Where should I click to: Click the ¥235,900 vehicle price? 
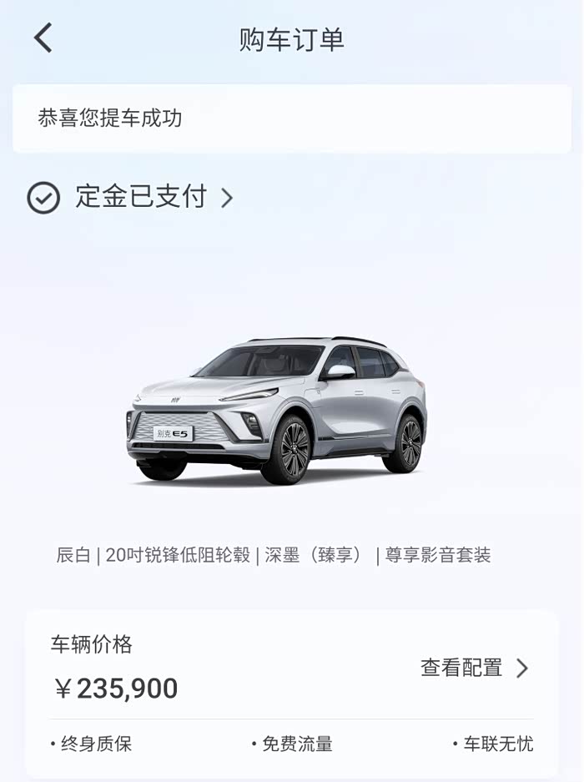pos(116,689)
